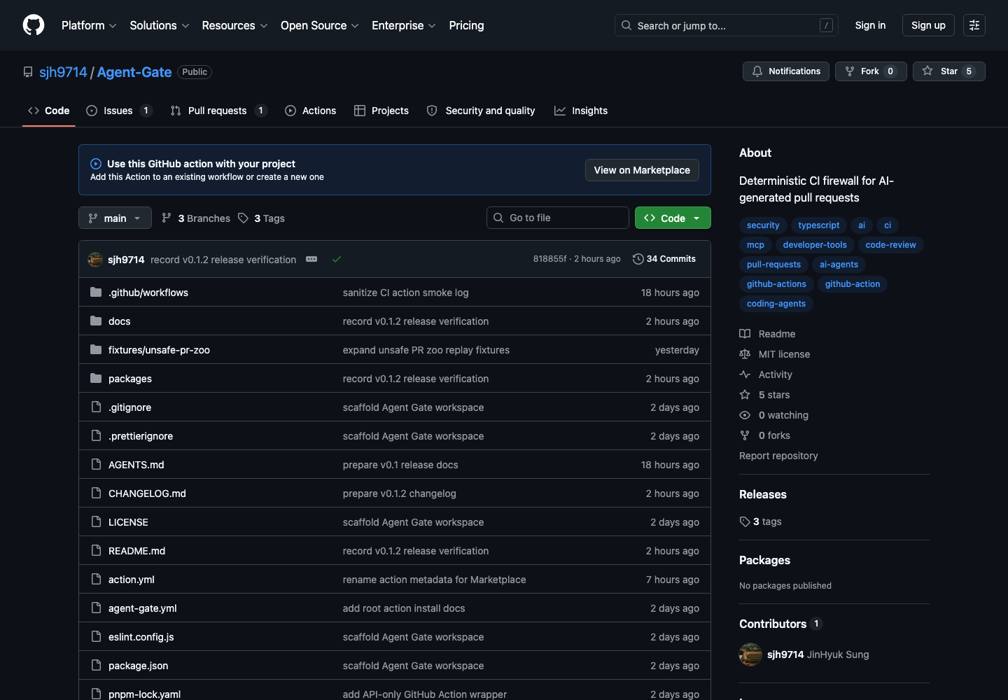Click the contributor avatar for sjh9714
The image size is (1008, 700).
[x=750, y=654]
